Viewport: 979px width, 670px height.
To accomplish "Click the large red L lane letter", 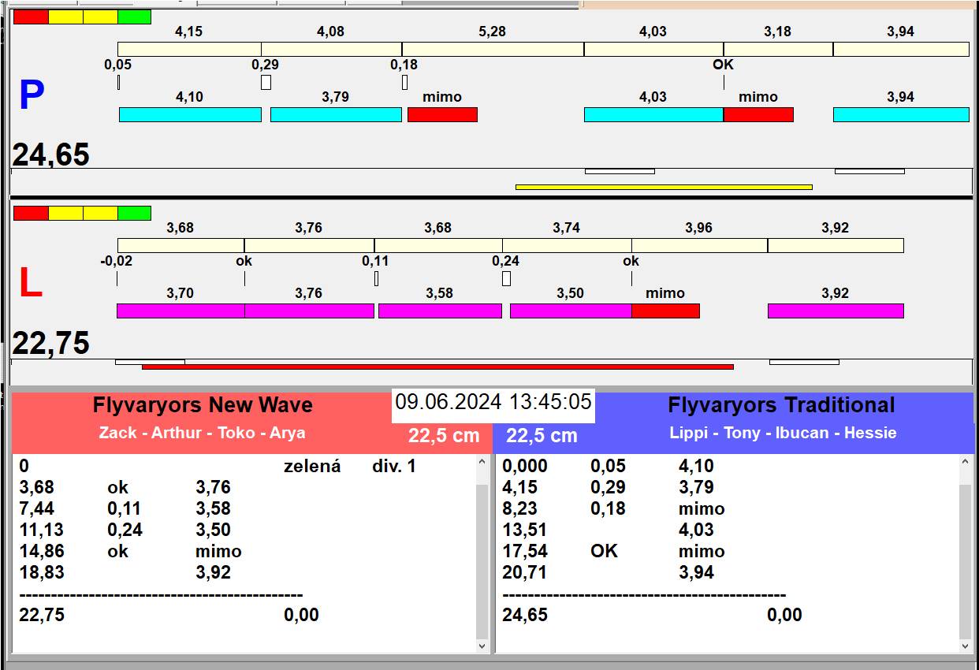I will pyautogui.click(x=30, y=283).
